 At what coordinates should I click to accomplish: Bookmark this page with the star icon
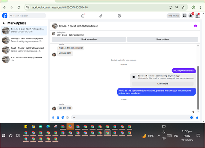coord(183,7)
